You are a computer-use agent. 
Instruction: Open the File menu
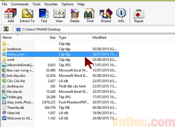(5, 4)
